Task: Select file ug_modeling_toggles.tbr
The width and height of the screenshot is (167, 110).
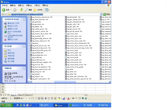Action: click(42, 62)
